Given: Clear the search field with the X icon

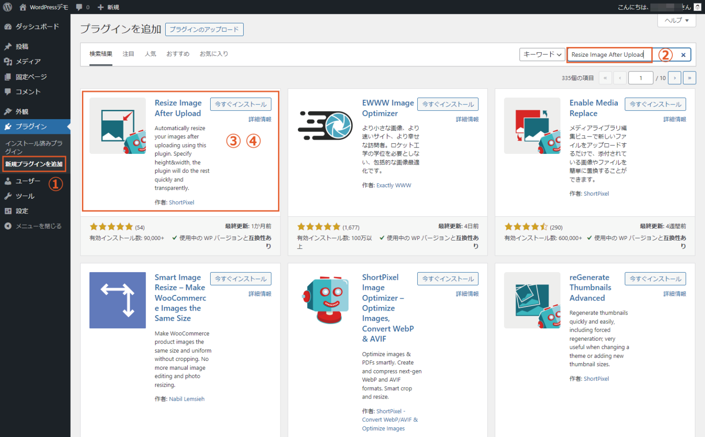Looking at the screenshot, I should click(683, 55).
